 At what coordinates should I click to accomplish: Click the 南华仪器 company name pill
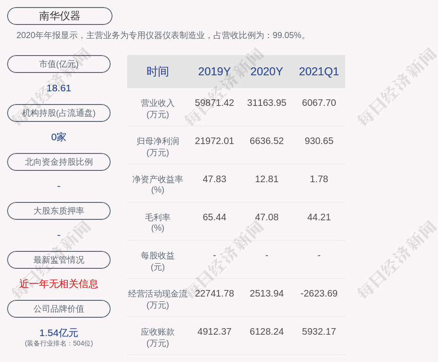59,16
